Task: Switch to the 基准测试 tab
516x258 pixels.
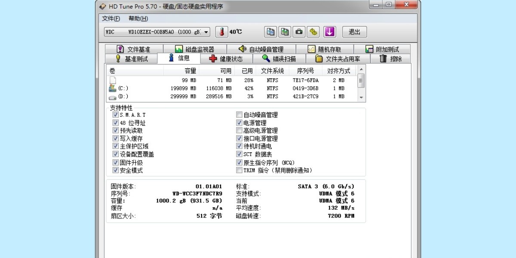Action: (131, 59)
